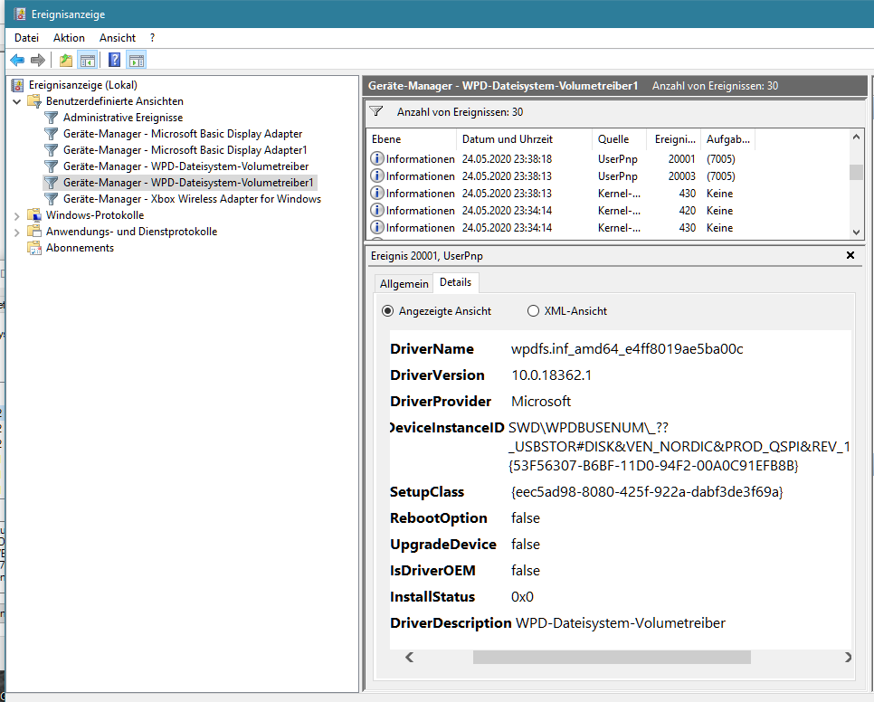Open the Aktion menu
Screen dimensions: 874x702
pyautogui.click(x=69, y=38)
